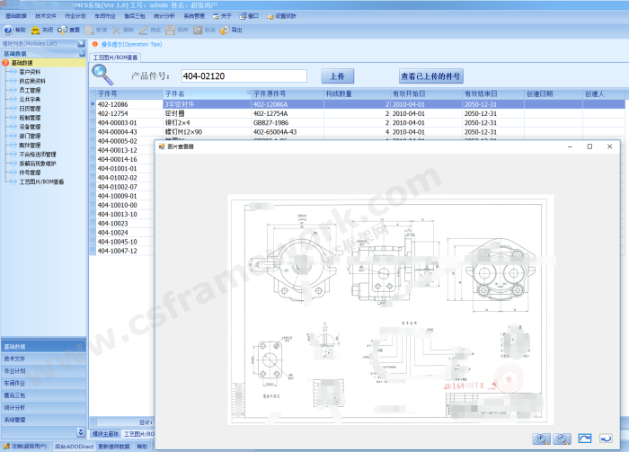
Task: Click the 产品件号 input field
Action: tap(243, 76)
